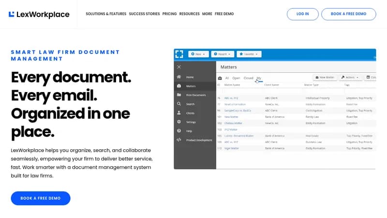Click the Firm Documents folder icon

(179, 94)
